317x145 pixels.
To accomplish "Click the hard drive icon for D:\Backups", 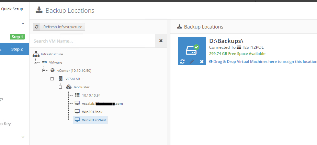I will [191, 50].
